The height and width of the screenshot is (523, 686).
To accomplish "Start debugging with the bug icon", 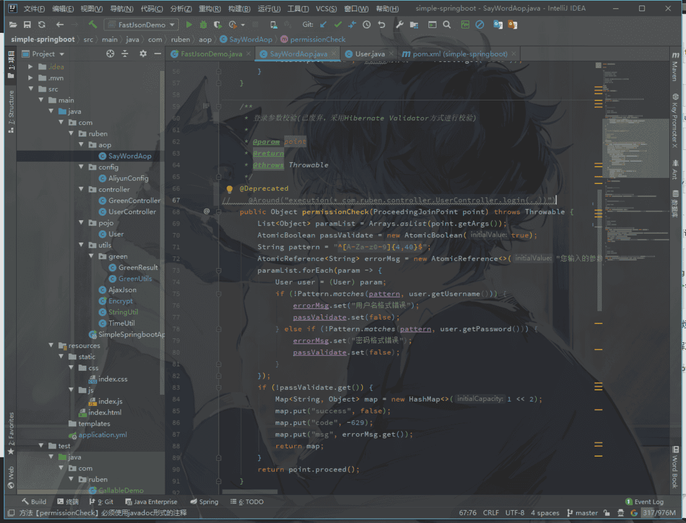I will coord(203,25).
